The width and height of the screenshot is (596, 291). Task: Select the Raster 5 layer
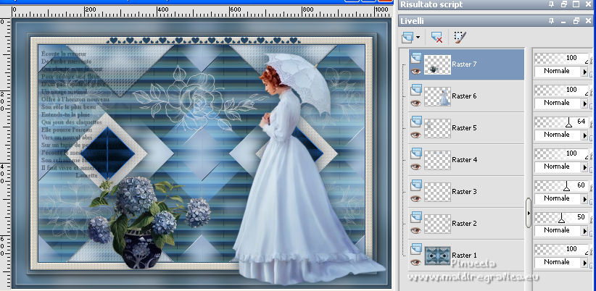point(464,128)
